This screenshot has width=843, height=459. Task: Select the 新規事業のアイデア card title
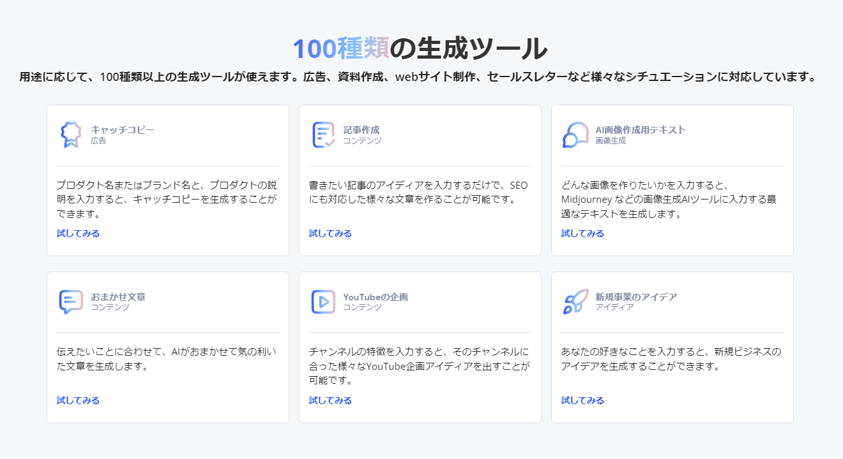636,296
